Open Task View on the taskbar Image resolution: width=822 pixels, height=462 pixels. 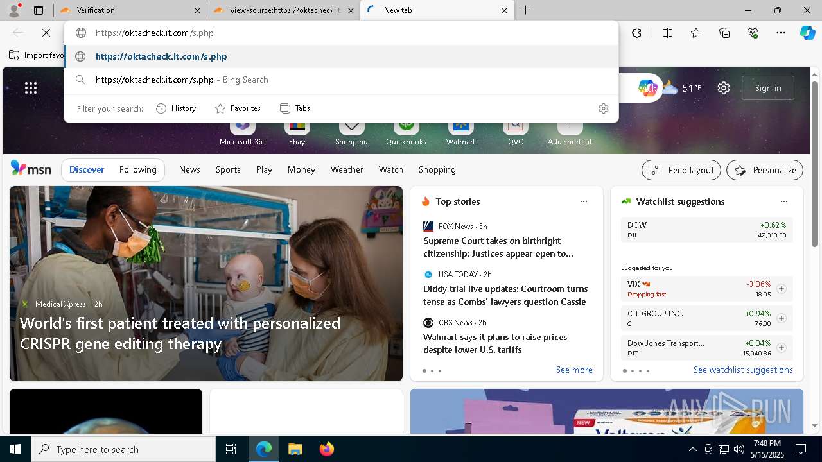[231, 449]
